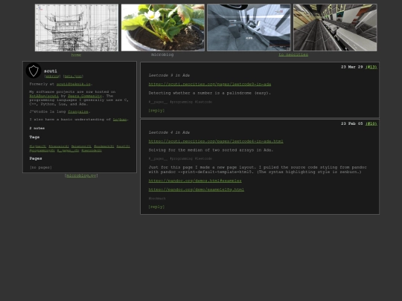The height and width of the screenshot is (301, 402).
Task: Click the 'Pages' heading
Action: [x=36, y=158]
